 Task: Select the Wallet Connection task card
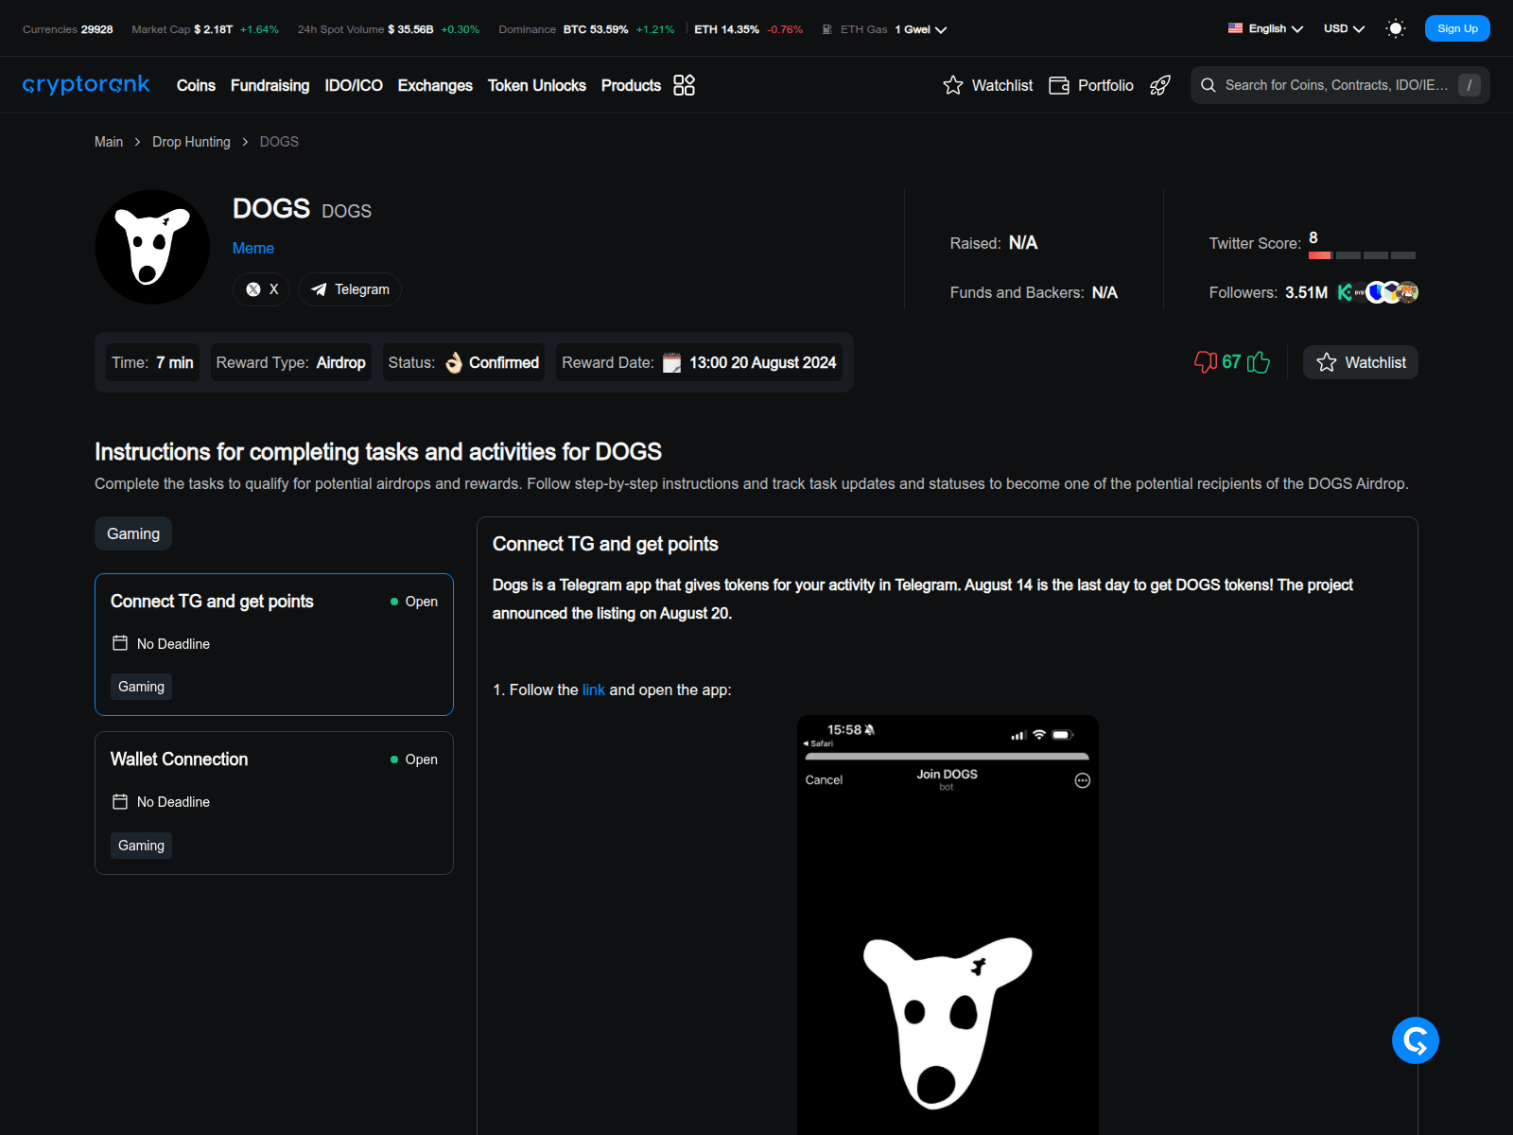click(x=274, y=803)
